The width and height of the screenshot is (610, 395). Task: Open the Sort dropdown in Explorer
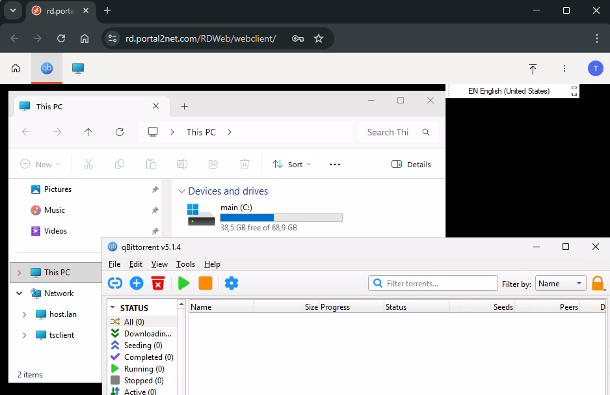pos(292,165)
